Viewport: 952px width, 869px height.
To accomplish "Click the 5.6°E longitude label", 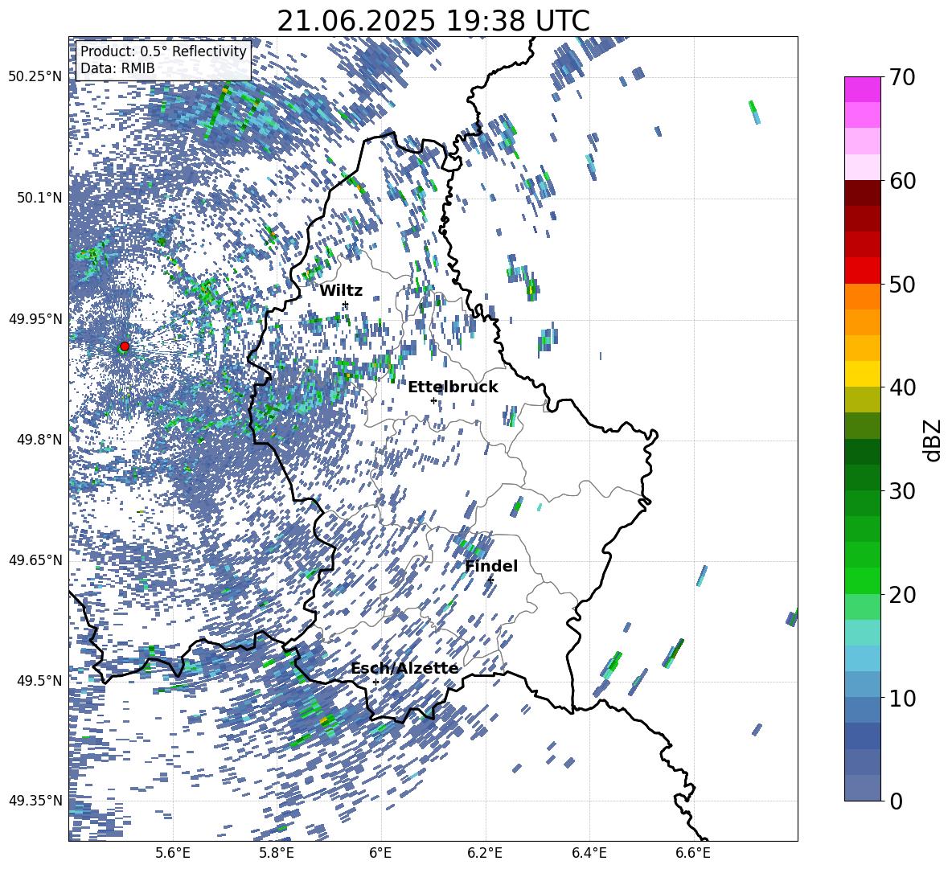I will pos(172,853).
